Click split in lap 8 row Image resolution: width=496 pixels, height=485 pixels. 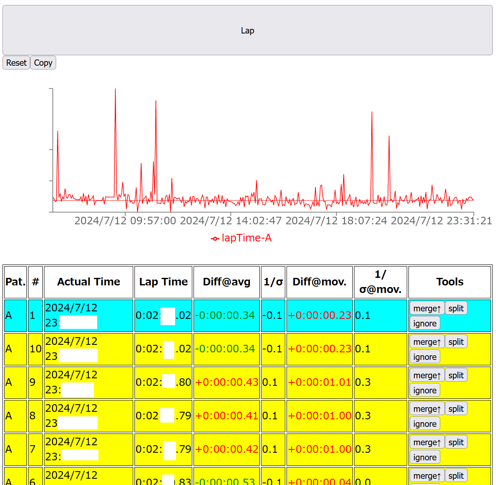point(456,409)
